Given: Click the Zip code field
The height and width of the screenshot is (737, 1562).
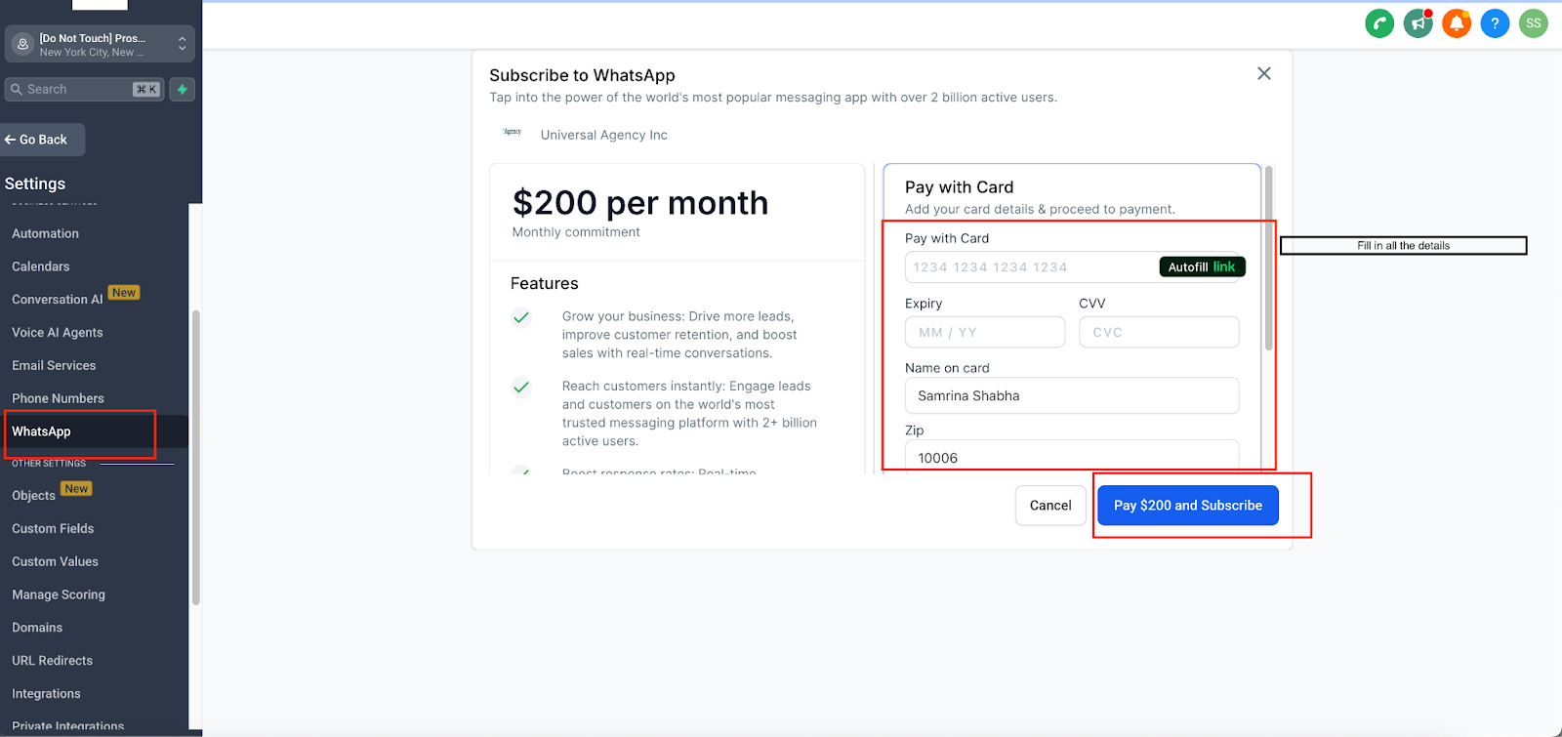Looking at the screenshot, I should click(x=1072, y=457).
